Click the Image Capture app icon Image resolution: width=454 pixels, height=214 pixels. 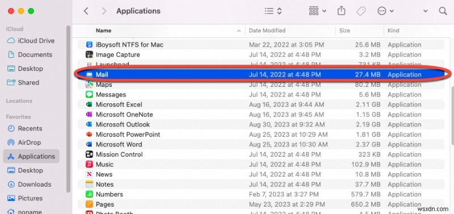point(89,54)
